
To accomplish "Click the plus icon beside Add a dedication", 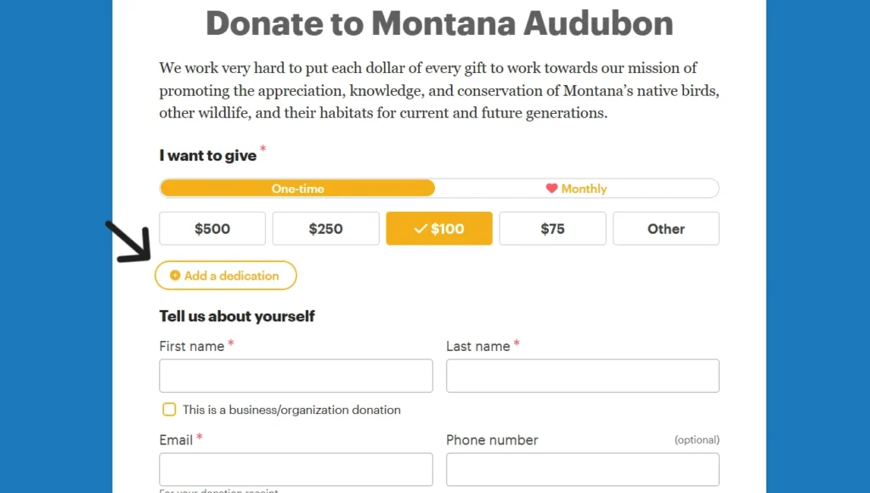I will [x=175, y=275].
